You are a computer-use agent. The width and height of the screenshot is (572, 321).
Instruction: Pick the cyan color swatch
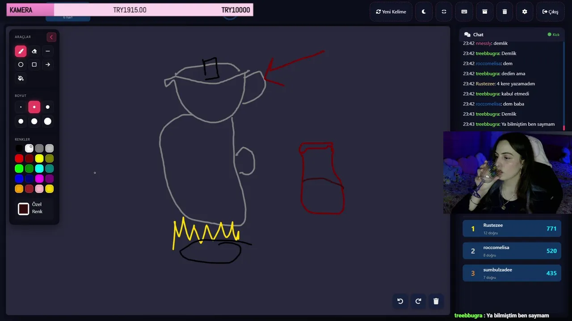pyautogui.click(x=39, y=169)
